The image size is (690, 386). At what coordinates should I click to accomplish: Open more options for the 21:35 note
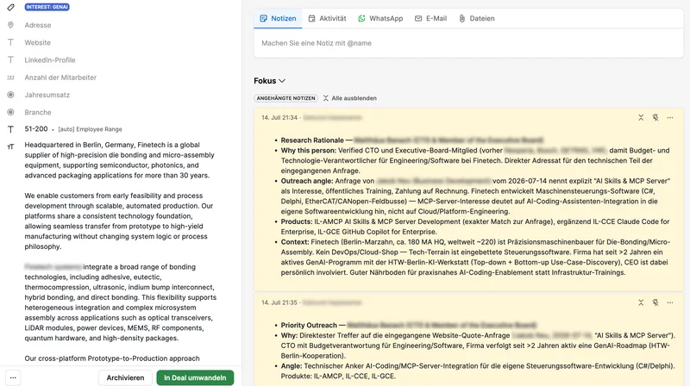[670, 302]
